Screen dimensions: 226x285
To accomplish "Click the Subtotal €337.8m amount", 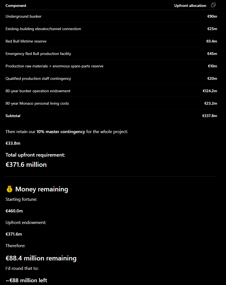I will pyautogui.click(x=210, y=116).
